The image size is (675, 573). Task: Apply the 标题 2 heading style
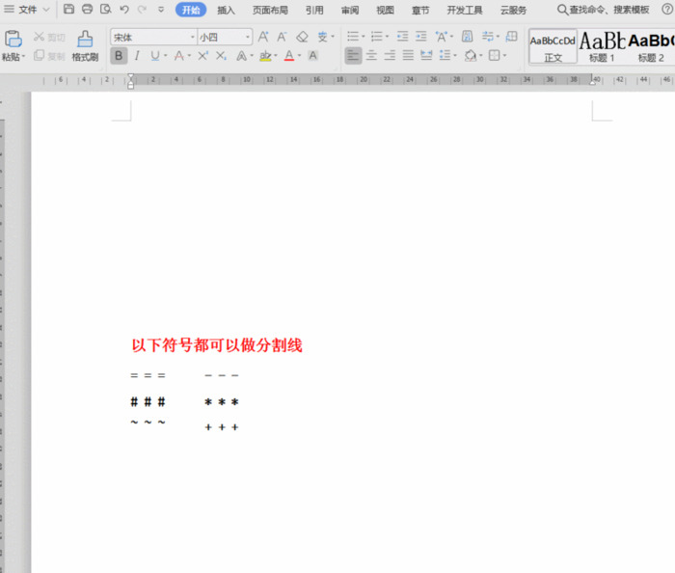651,46
